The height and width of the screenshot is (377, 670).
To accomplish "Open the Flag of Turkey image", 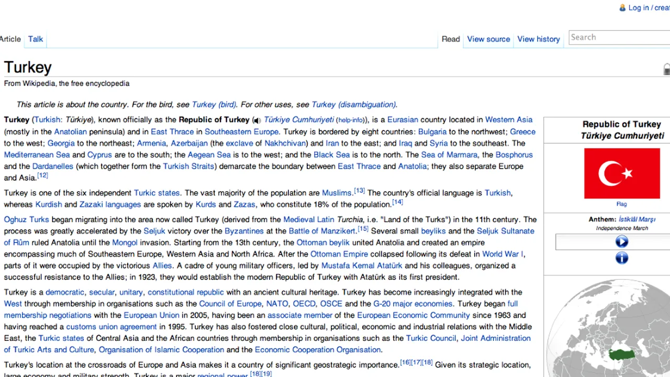I will click(x=621, y=173).
